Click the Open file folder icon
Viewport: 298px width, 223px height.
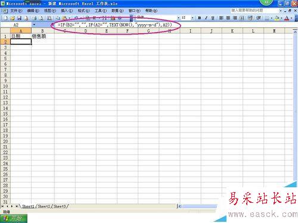[x=13, y=18]
